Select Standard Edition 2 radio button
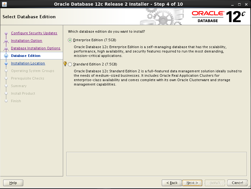This screenshot has width=251, height=189. pos(70,64)
